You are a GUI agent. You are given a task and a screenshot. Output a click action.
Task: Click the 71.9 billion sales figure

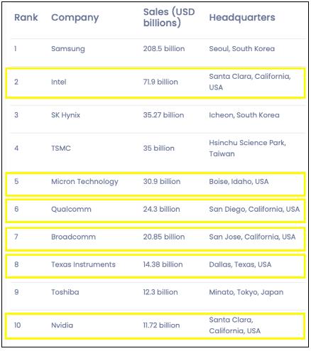[160, 82]
